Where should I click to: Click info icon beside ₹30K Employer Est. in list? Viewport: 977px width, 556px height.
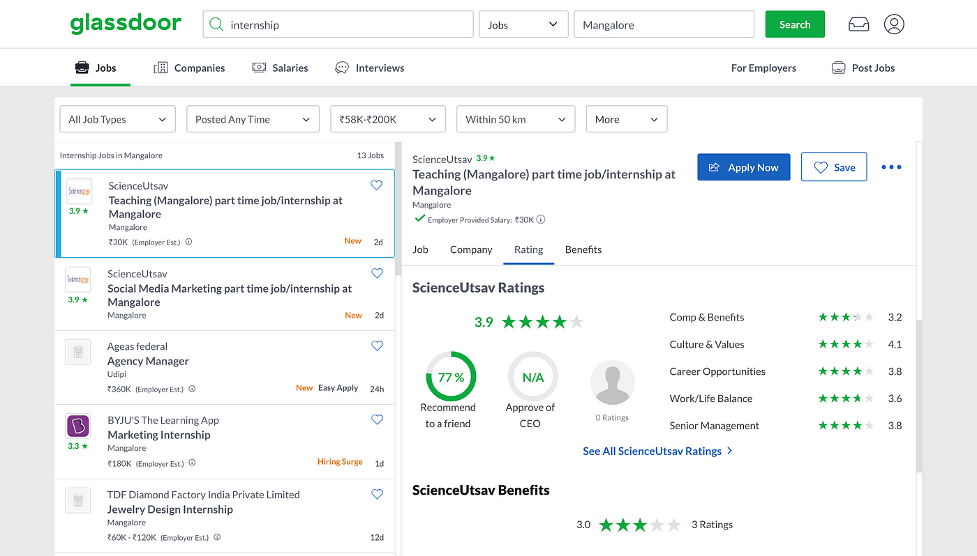[188, 242]
